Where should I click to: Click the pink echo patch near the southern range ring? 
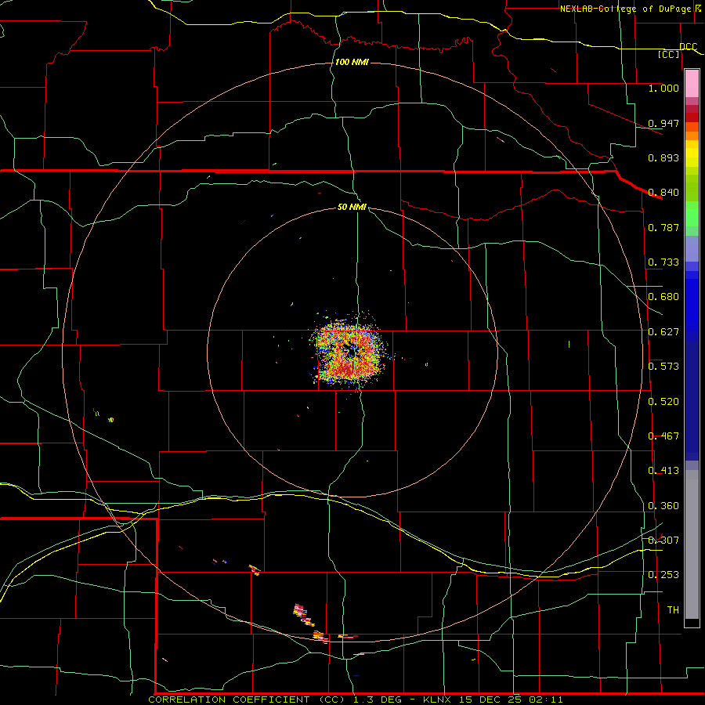300,611
